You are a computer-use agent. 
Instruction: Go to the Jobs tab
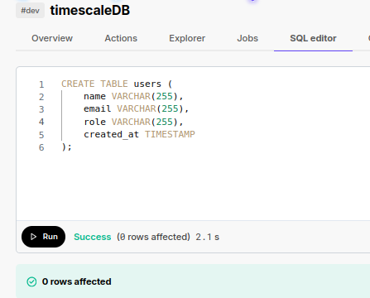[247, 38]
